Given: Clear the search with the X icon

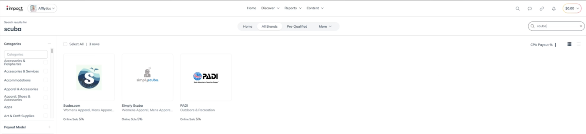Looking at the screenshot, I should tap(581, 26).
